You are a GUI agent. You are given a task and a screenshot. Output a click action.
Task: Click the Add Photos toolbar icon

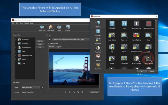pos(42,27)
